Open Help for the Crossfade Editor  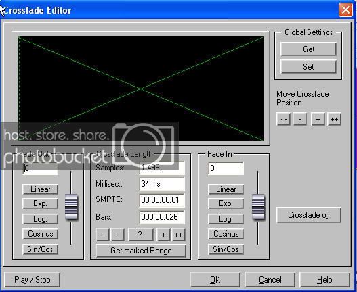[x=324, y=280]
